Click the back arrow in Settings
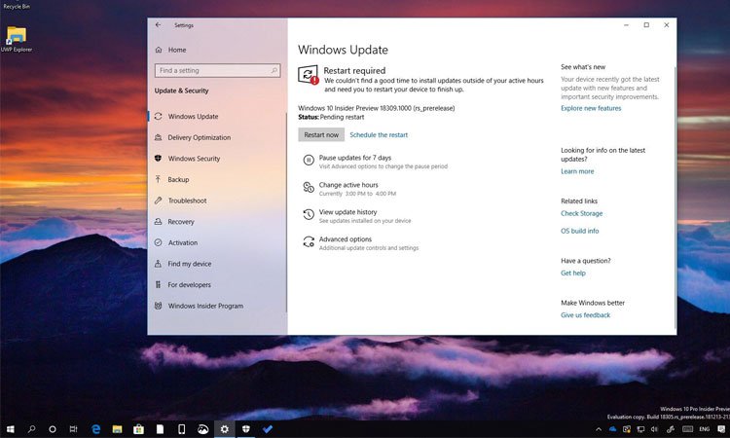730x438 pixels. pyautogui.click(x=158, y=24)
